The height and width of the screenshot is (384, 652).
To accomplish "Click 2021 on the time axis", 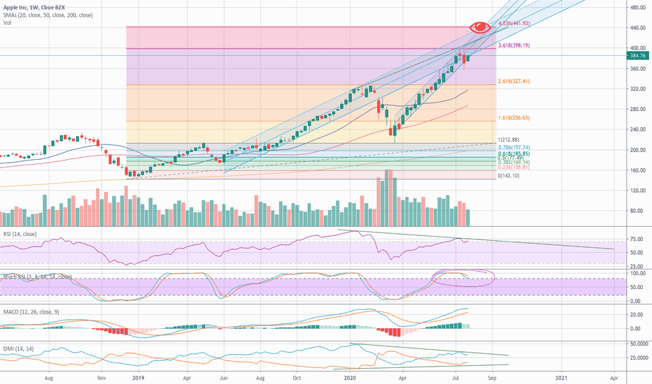I will [561, 378].
